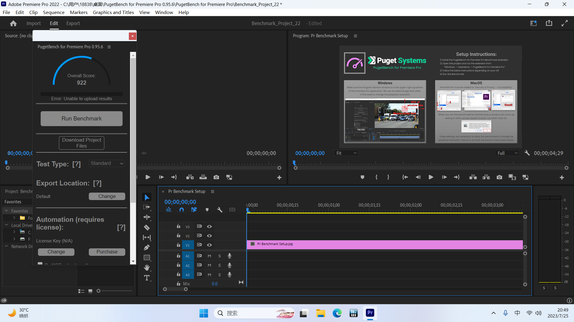Select the Pen tool

tap(147, 248)
